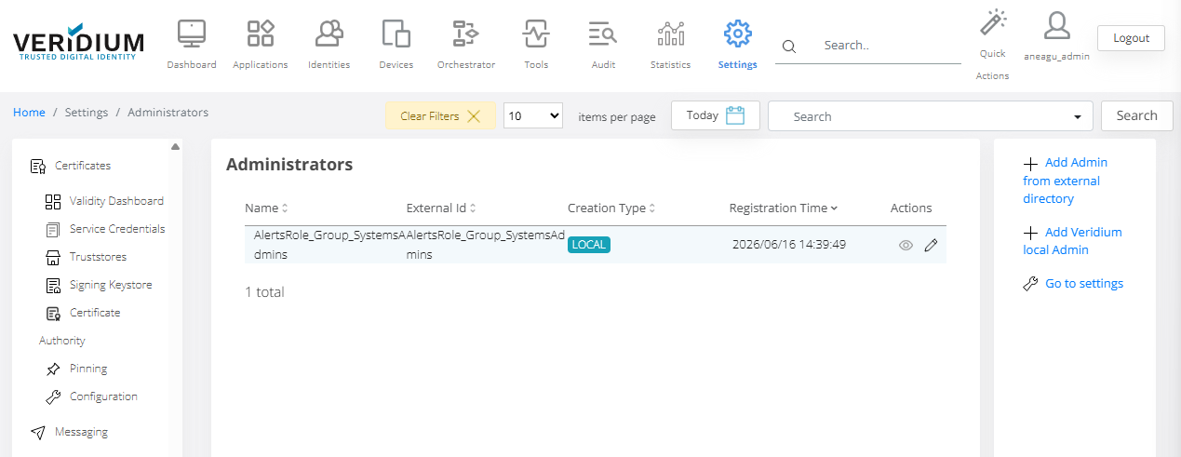The width and height of the screenshot is (1181, 457).
Task: Open the Tools icon
Action: coord(536,34)
